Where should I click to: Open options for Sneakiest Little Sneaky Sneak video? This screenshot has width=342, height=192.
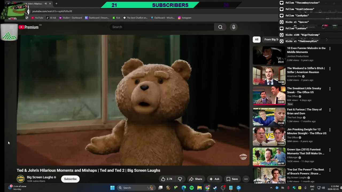coord(330,89)
